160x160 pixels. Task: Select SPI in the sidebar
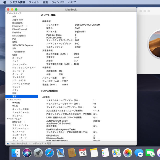click(x=14, y=48)
